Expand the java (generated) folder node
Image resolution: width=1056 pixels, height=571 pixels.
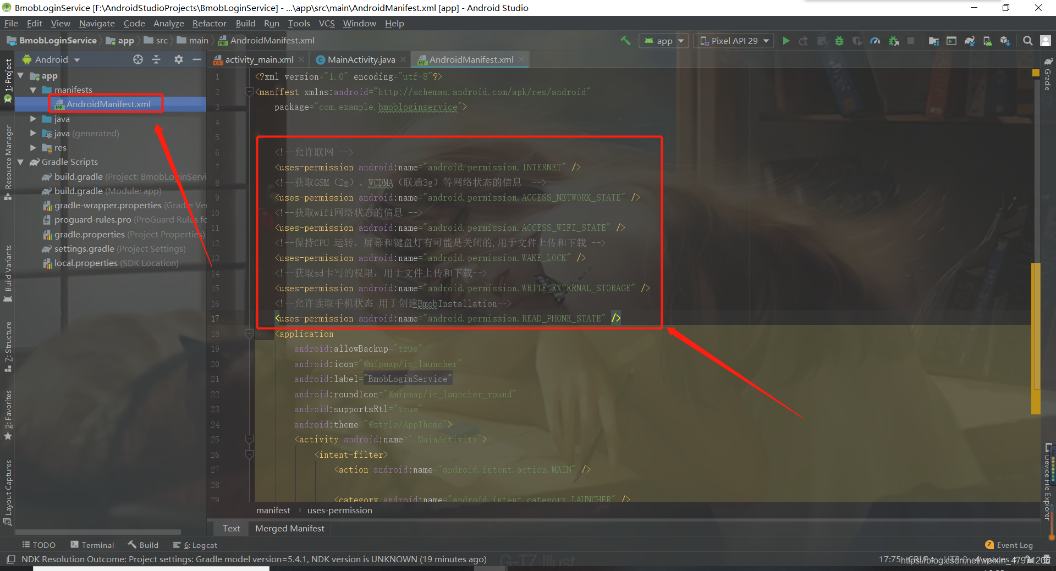tap(33, 133)
